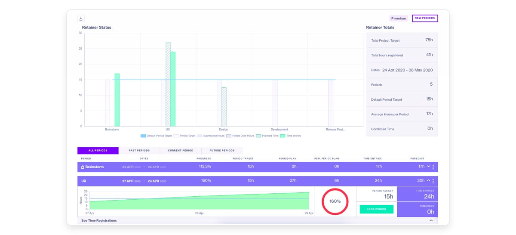The width and height of the screenshot is (516, 235).
Task: Collapse the UX period row
Action: pos(428,181)
